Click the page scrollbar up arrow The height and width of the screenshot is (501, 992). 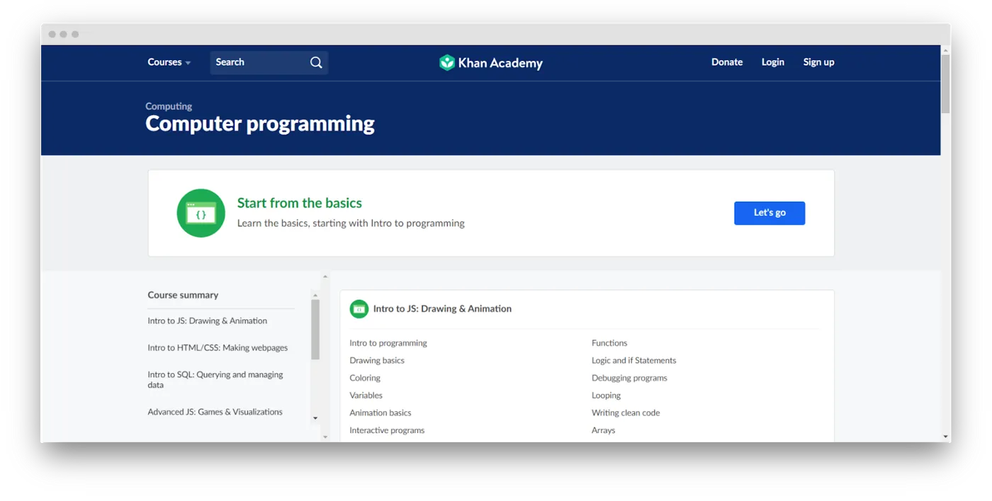pyautogui.click(x=945, y=50)
